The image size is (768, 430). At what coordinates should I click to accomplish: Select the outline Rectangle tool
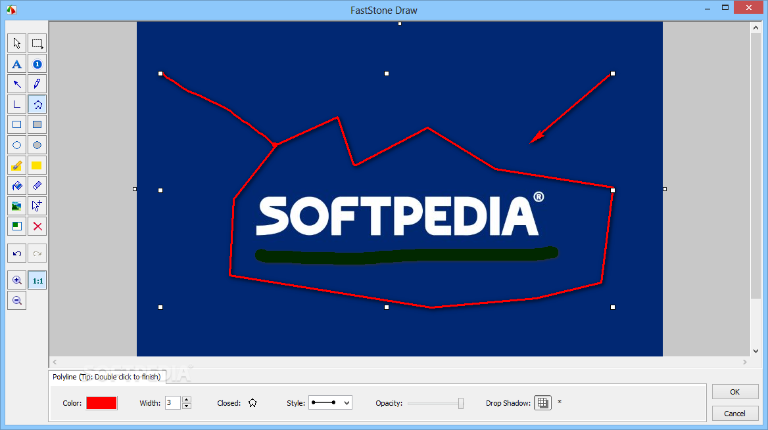click(16, 125)
